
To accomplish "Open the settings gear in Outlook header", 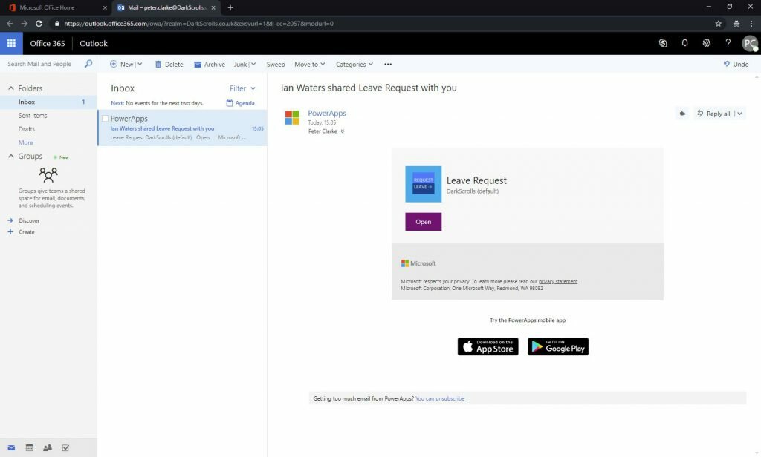I will click(x=707, y=42).
